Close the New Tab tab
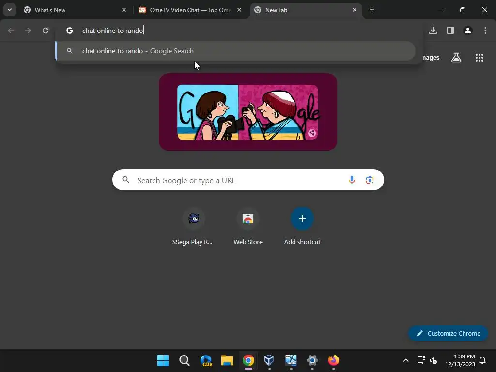Viewport: 496px width, 372px height. point(354,10)
